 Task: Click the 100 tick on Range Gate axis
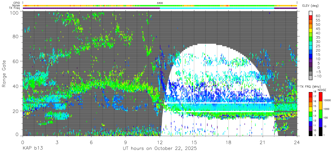(14, 13)
